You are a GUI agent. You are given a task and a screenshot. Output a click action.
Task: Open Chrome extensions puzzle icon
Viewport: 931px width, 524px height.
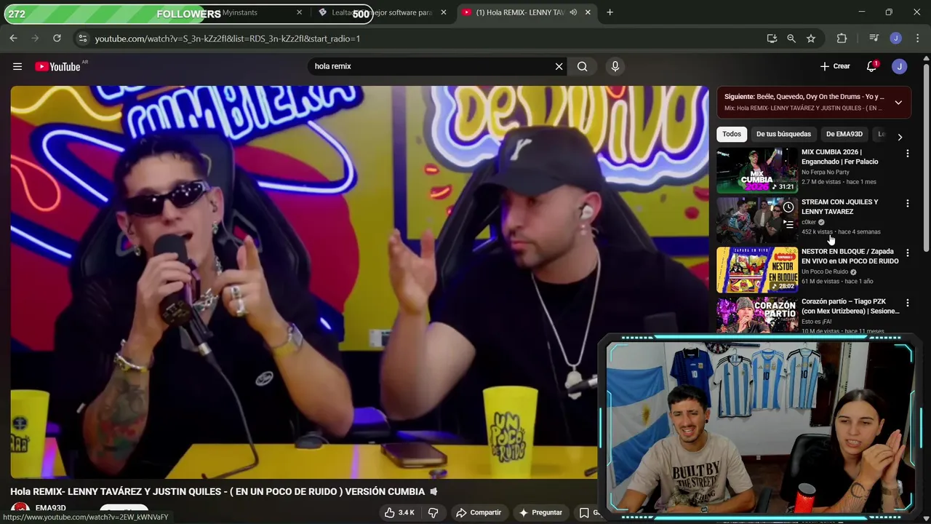tap(842, 39)
